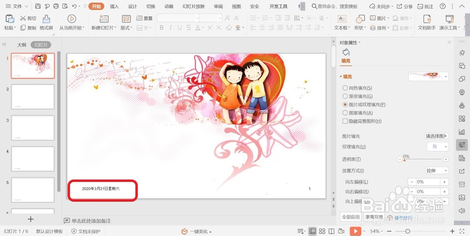This screenshot has width=470, height=236.
Task: Click the Help question mark icon
Action: pyautogui.click(x=442, y=6)
